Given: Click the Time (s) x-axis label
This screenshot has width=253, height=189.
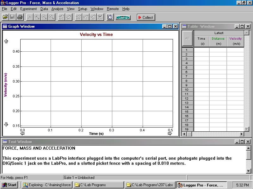Looking at the screenshot, I should [x=96, y=134].
